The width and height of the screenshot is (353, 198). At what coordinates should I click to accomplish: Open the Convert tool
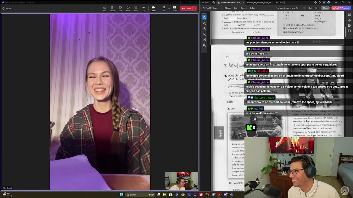click(244, 8)
